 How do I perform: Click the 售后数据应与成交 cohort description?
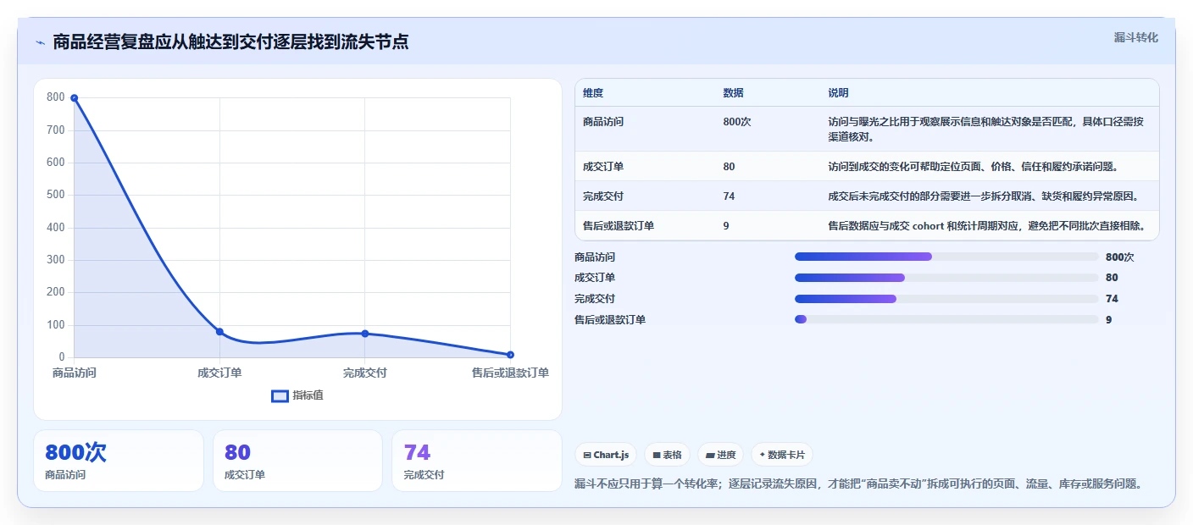(x=987, y=226)
